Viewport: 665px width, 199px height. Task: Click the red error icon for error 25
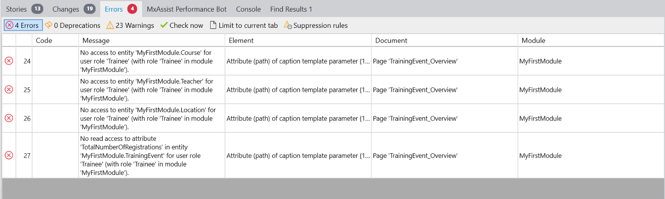[x=9, y=90]
